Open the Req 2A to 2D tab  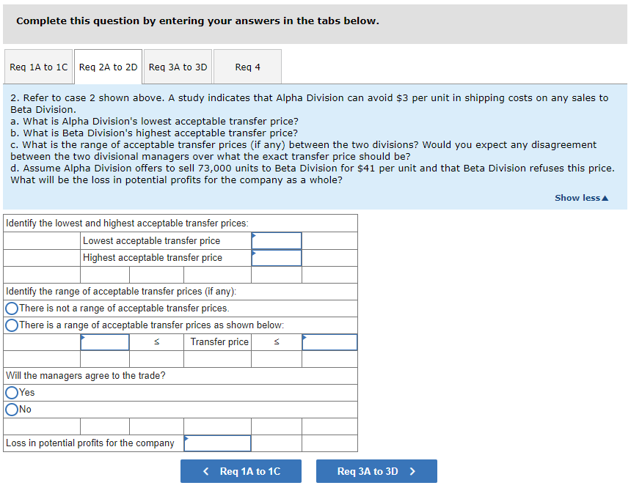(x=107, y=66)
